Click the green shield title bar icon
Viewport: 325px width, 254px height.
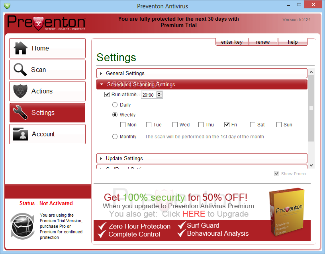pos(7,6)
